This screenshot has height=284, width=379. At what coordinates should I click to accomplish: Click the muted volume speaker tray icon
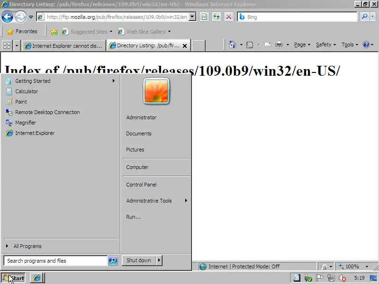click(343, 278)
